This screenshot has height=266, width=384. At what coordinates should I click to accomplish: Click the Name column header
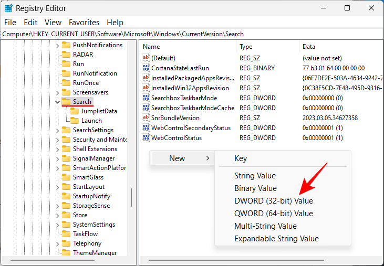pos(152,47)
